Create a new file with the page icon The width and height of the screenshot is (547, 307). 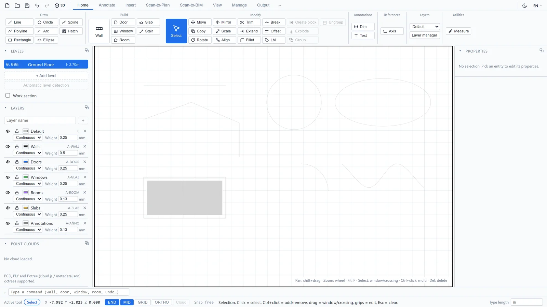click(x=8, y=5)
